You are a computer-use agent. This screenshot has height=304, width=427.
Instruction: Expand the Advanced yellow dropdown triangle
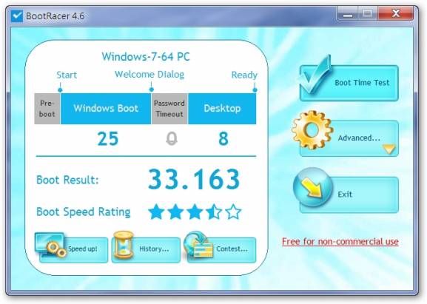click(389, 149)
